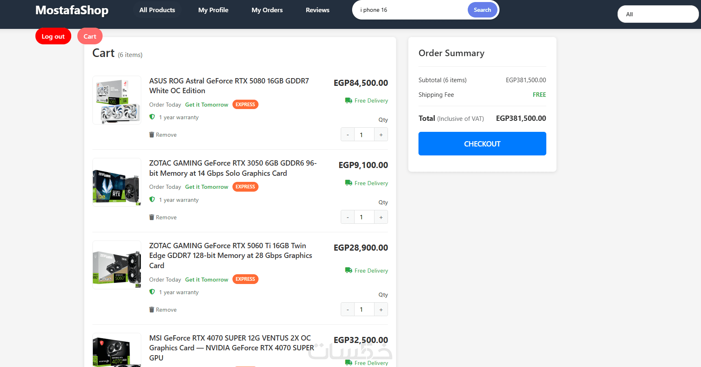The image size is (701, 367).
Task: Click the warranty shield icon for ZOTAC RTX 3050
Action: pyautogui.click(x=152, y=200)
